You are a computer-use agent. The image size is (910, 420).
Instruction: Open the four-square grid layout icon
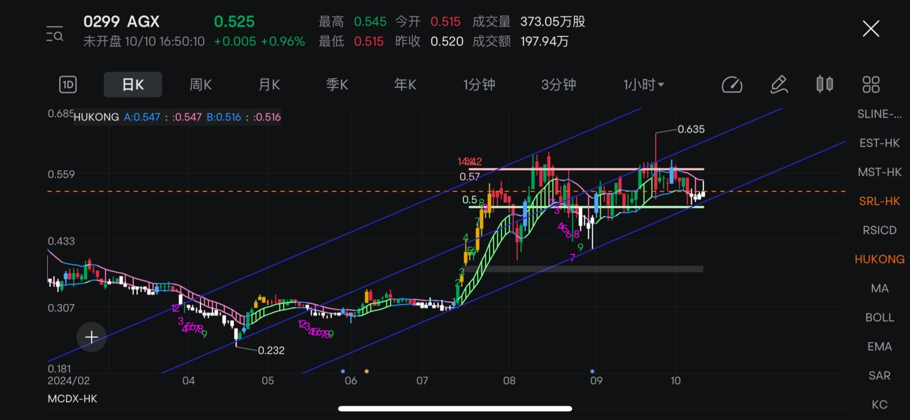[871, 85]
